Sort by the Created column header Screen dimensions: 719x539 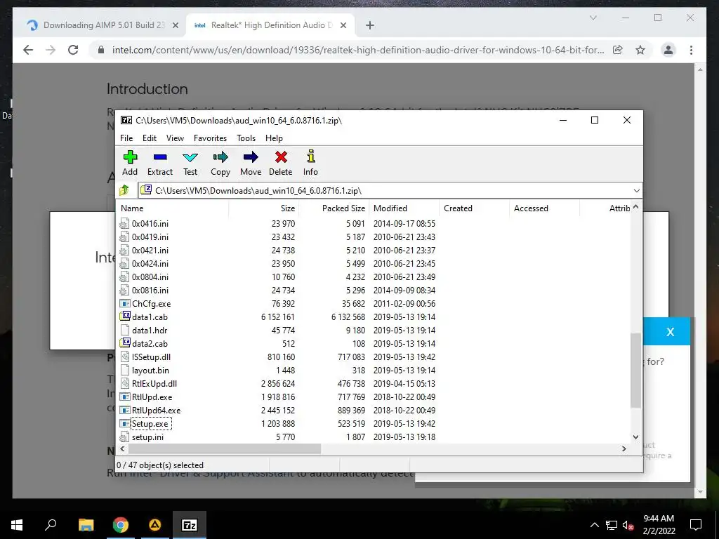click(x=474, y=208)
